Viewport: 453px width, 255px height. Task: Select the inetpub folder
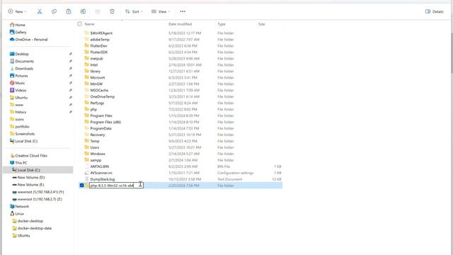click(x=96, y=58)
